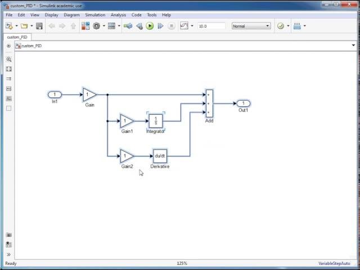
Task: Toggle the Model Browser hide/show icon
Action: click(9, 46)
